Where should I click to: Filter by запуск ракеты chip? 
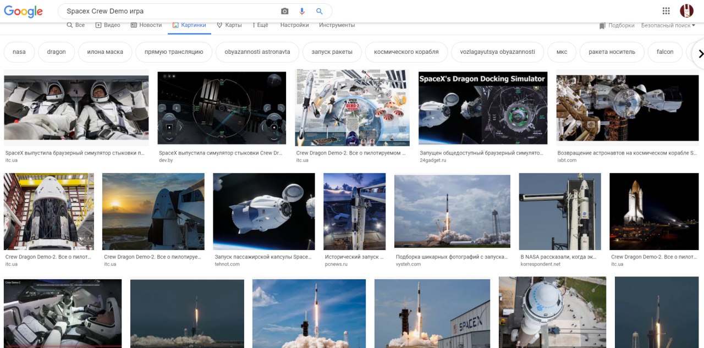click(x=332, y=52)
